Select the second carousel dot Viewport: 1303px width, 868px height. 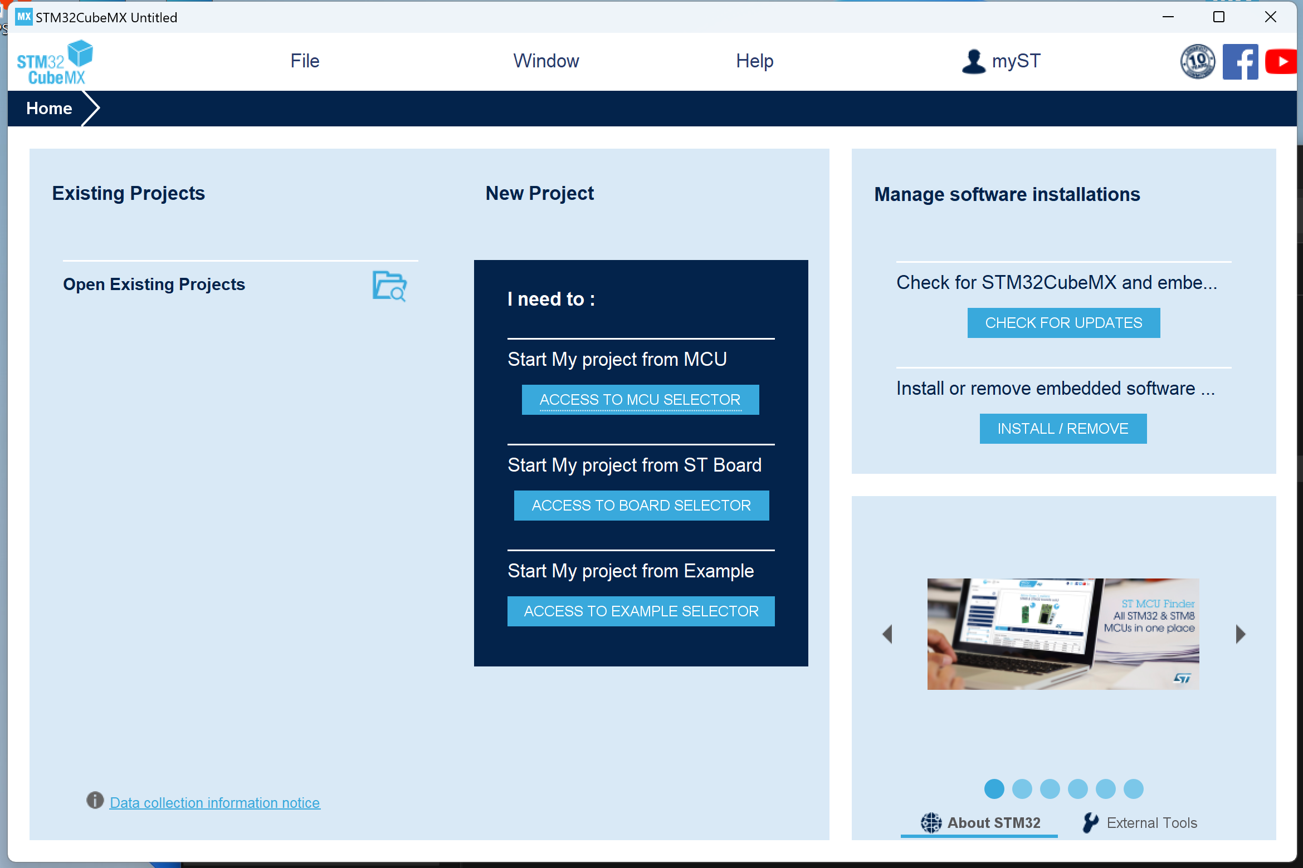click(1022, 788)
